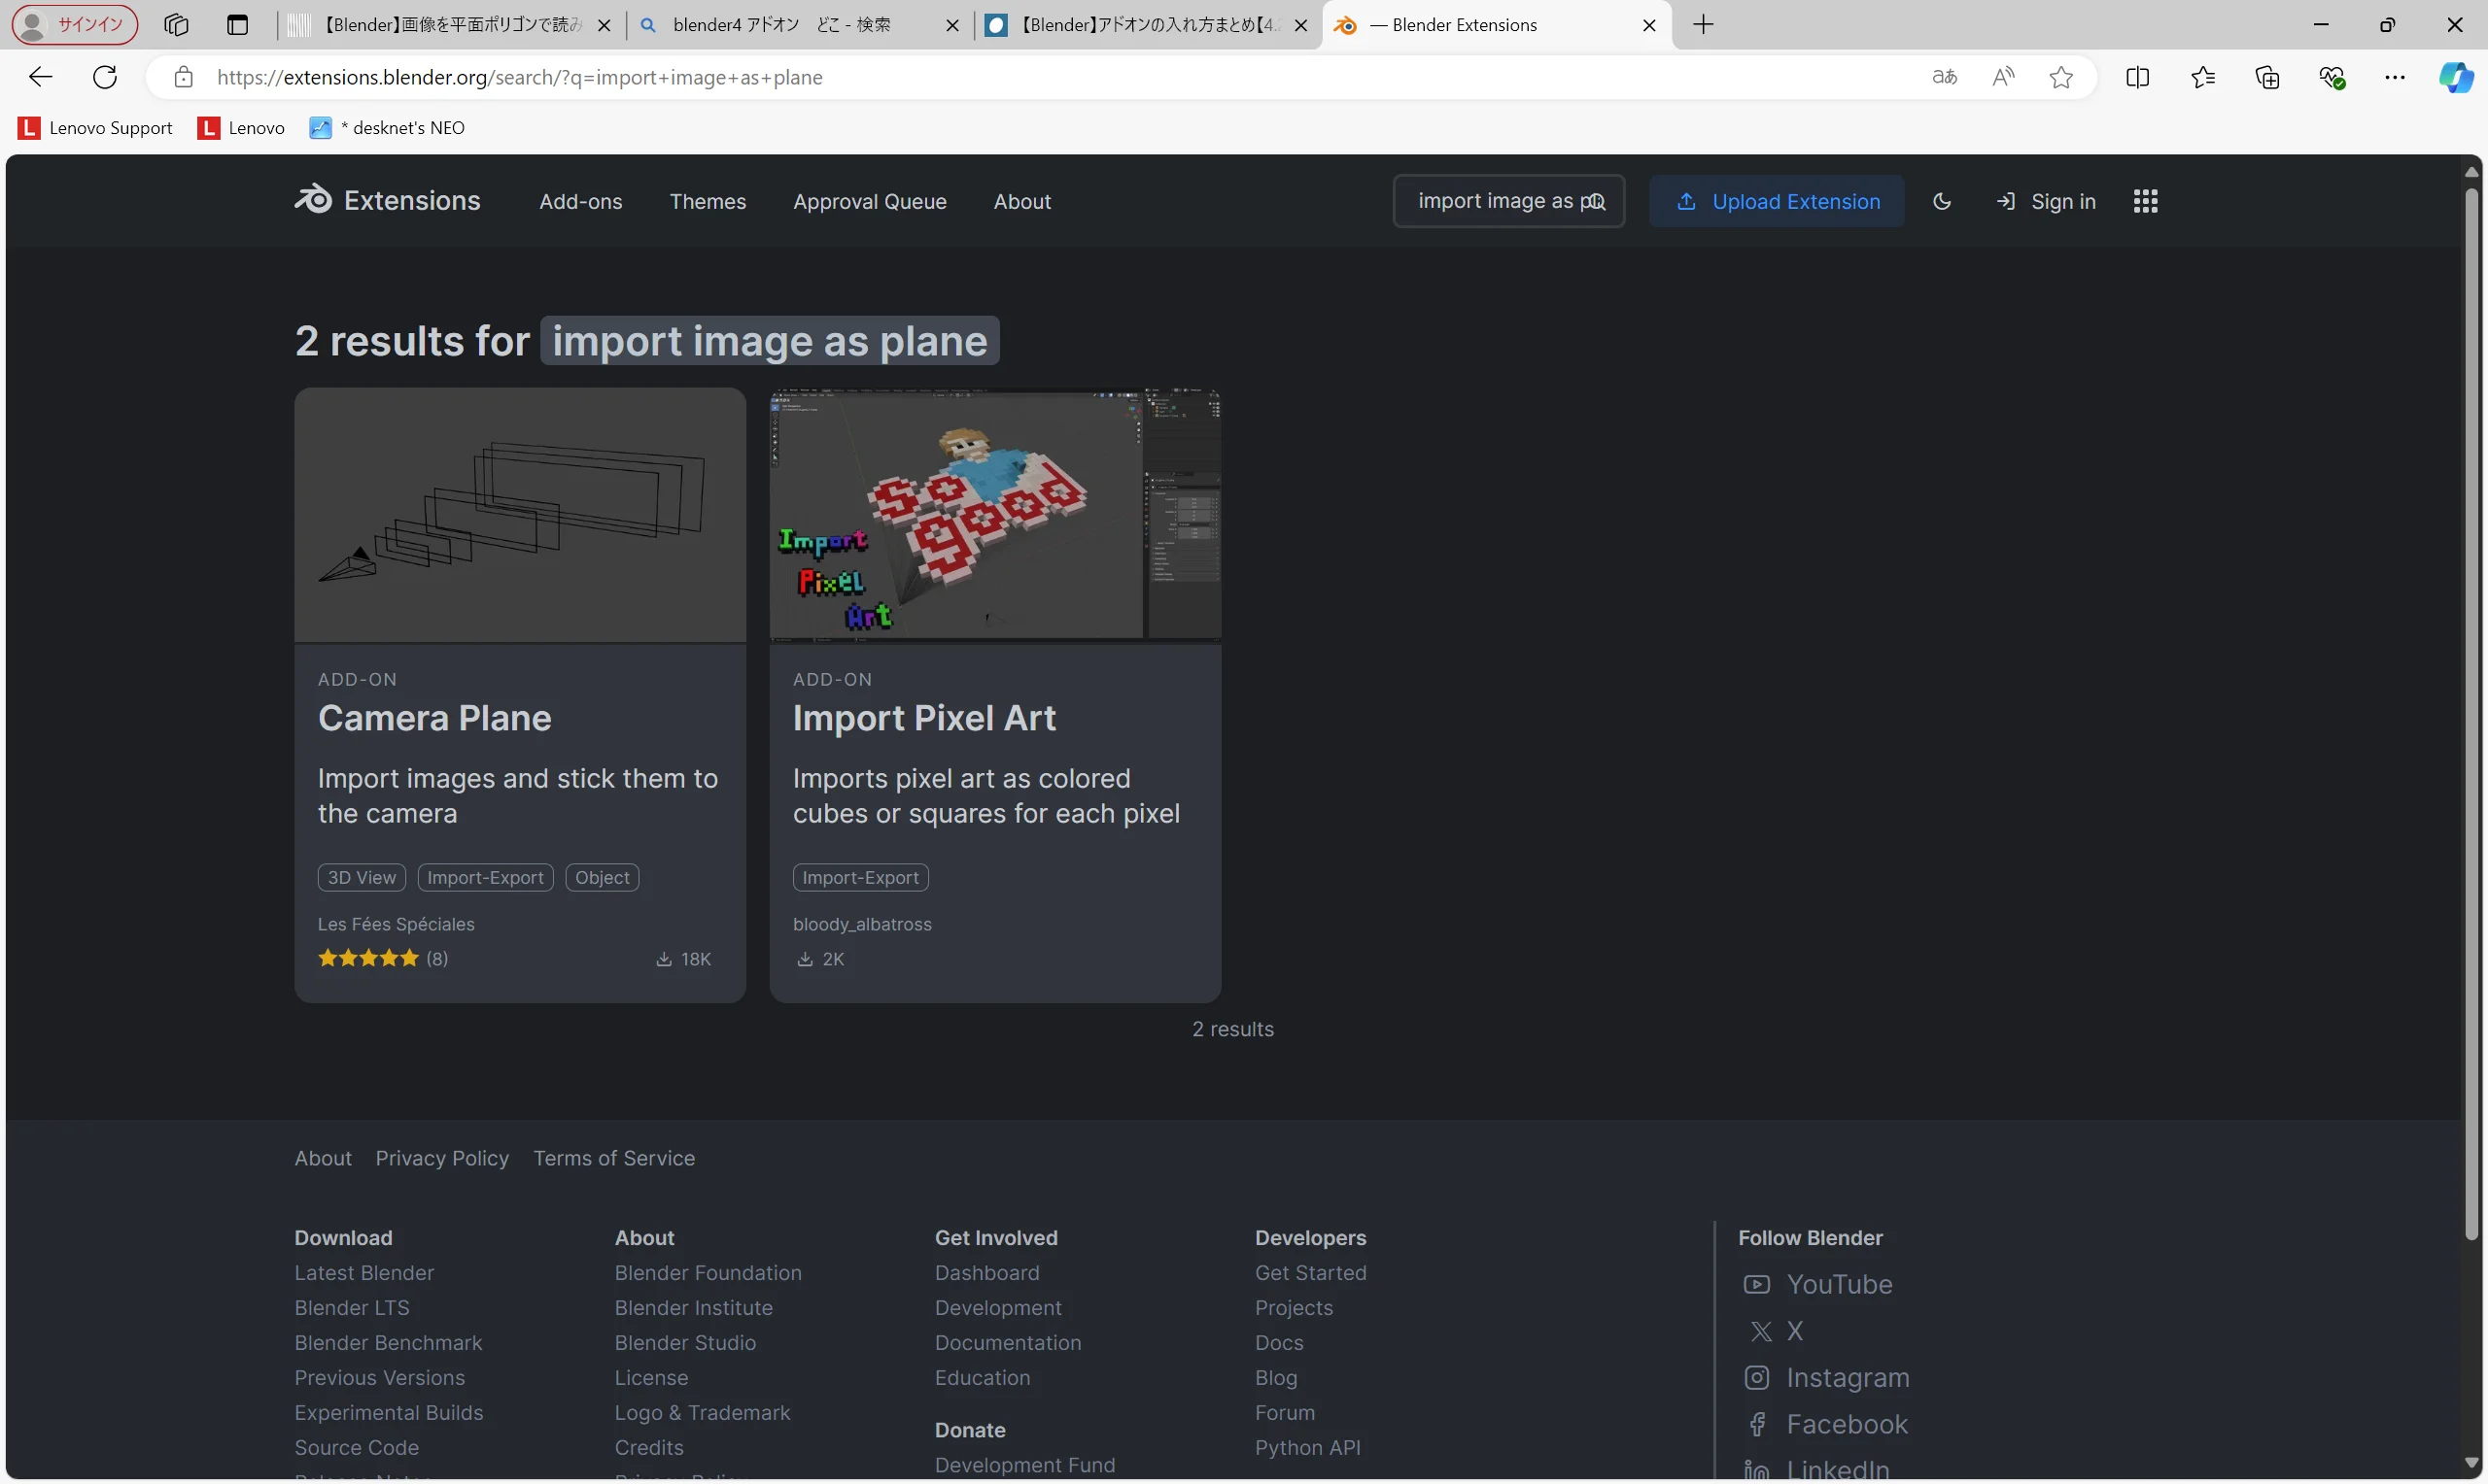Open the Latest Blender footer link

click(364, 1273)
